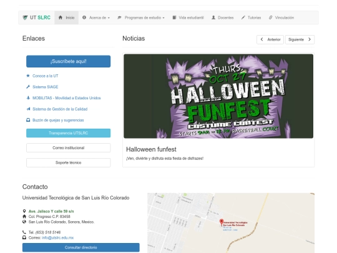
Task: Click the UT SLRC shield logo icon
Action: [x=25, y=17]
